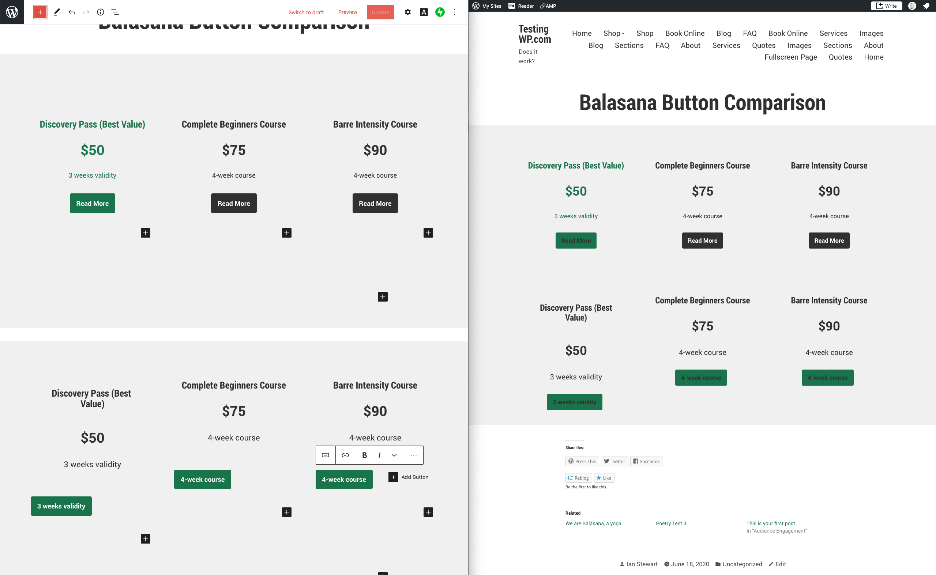The width and height of the screenshot is (936, 575).
Task: Toggle bold formatting in button toolbar
Action: pos(364,455)
